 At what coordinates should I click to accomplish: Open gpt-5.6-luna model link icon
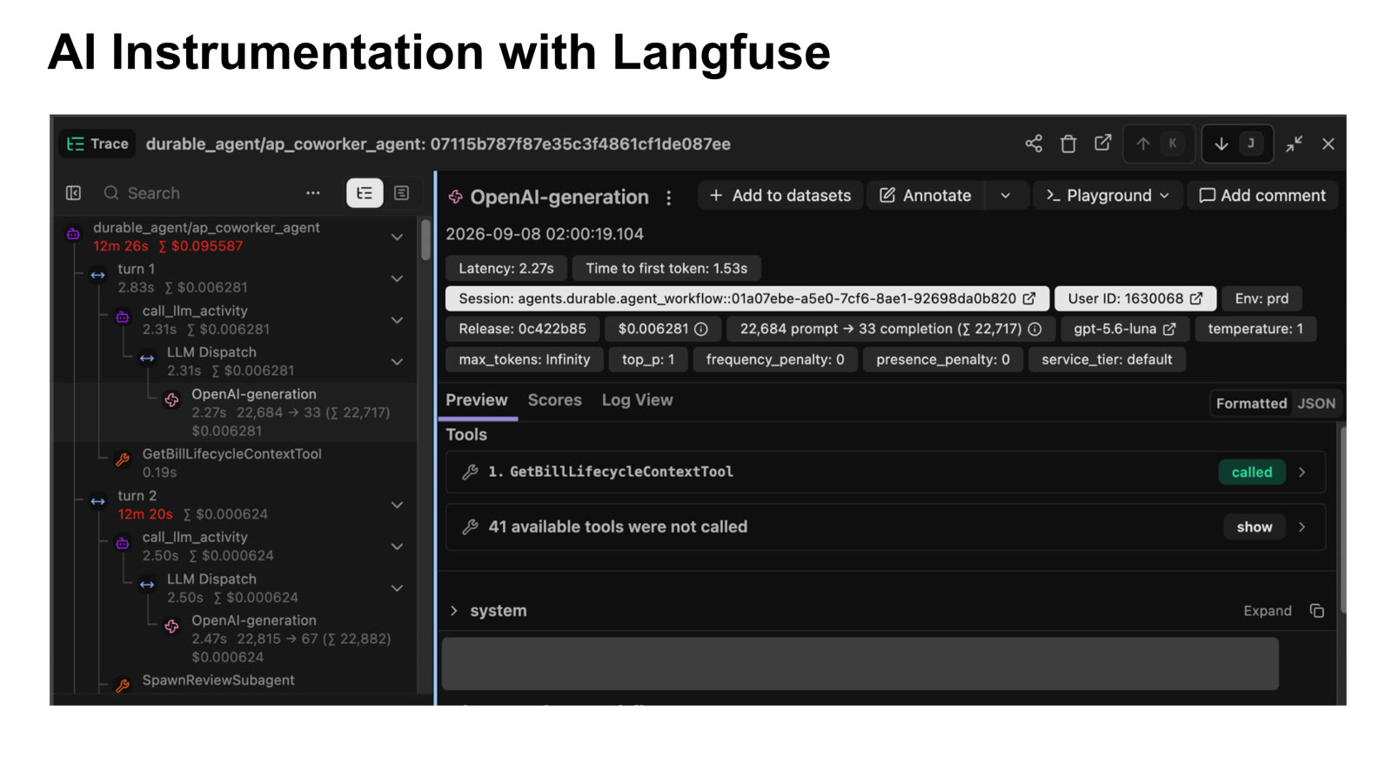click(1169, 329)
